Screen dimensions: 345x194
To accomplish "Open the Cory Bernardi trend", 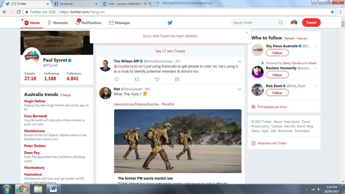I will click(35, 116).
